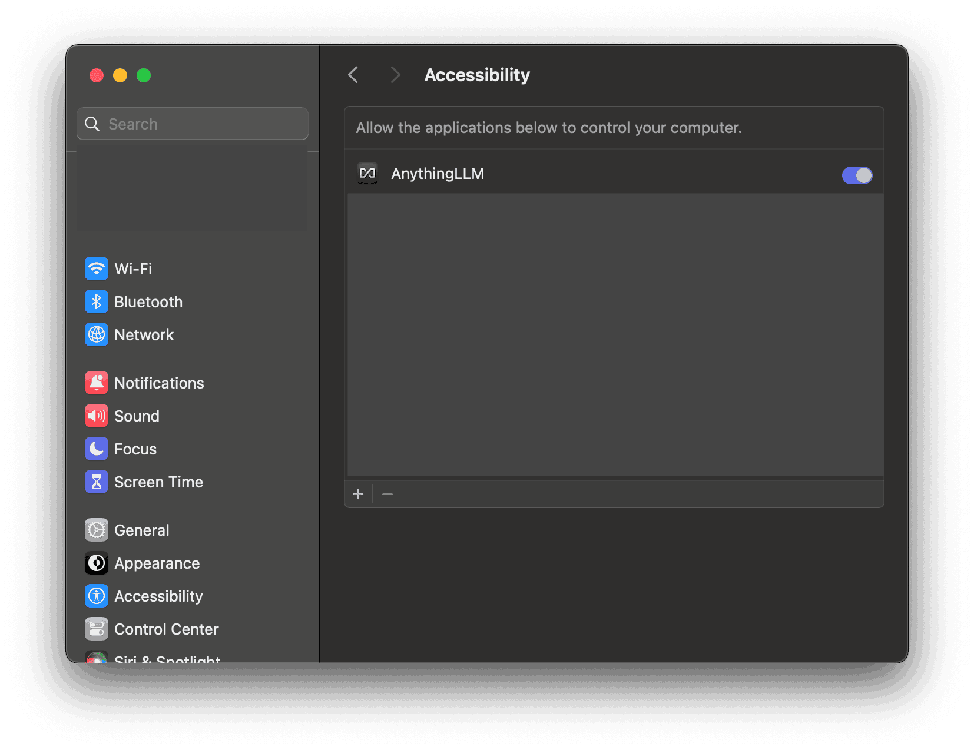Open Focus settings
This screenshot has height=750, width=974.
coord(135,449)
